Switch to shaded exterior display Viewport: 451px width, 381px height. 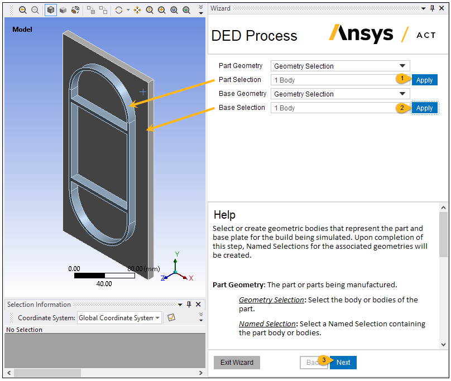[x=63, y=11]
